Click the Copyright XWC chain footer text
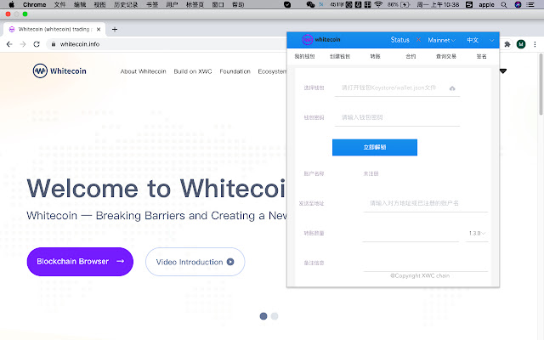 click(420, 275)
